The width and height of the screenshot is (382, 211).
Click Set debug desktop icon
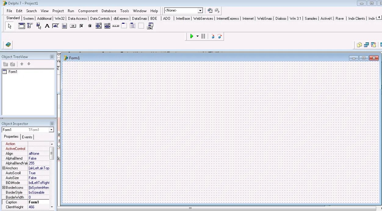[x=217, y=10]
